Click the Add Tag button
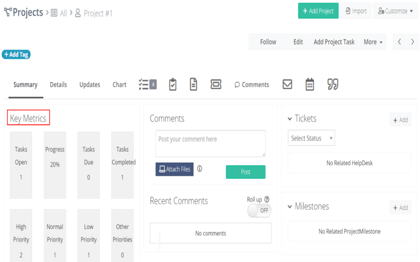Viewport: 420px width, 262px height. pyautogui.click(x=16, y=55)
